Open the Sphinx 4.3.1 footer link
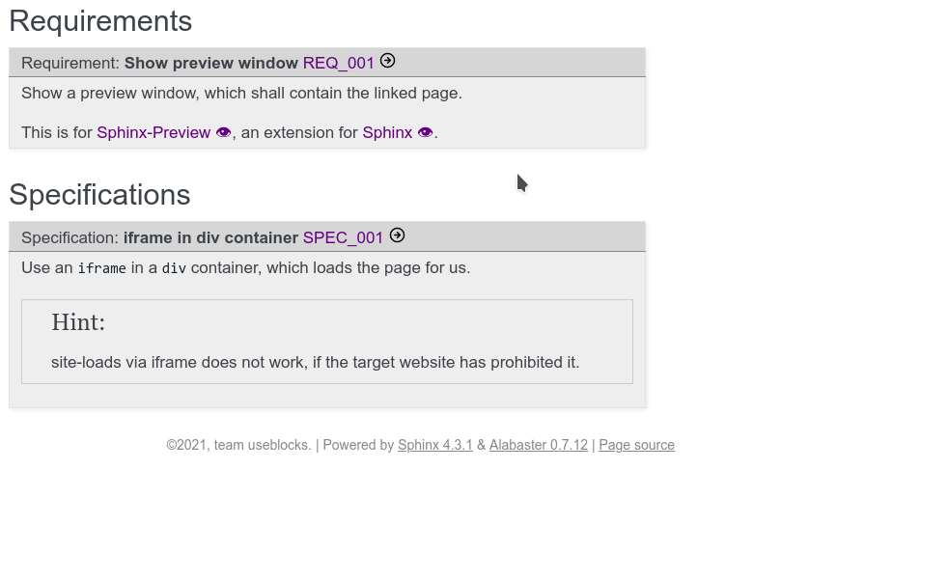This screenshot has width=949, height=581. pyautogui.click(x=434, y=445)
